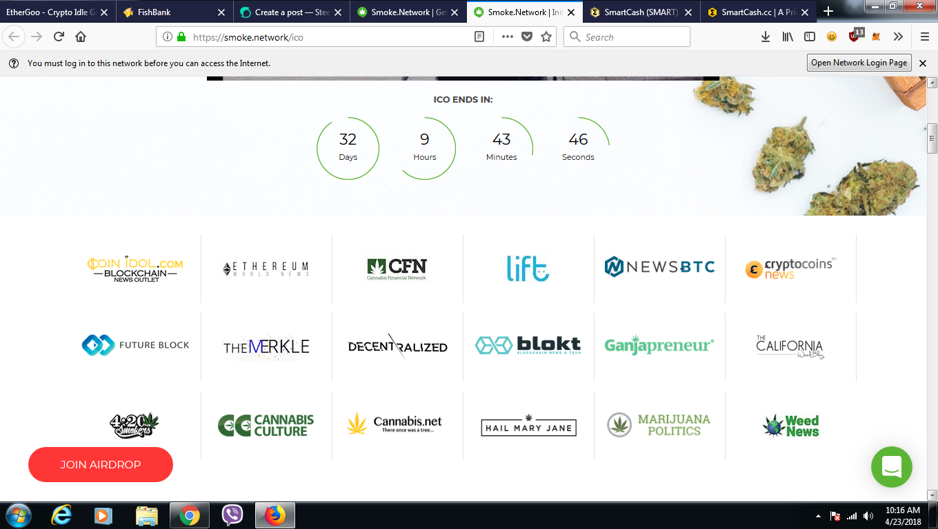Switch to Create a post Steemit tab
Viewport: 938px width, 529px height.
click(x=291, y=12)
